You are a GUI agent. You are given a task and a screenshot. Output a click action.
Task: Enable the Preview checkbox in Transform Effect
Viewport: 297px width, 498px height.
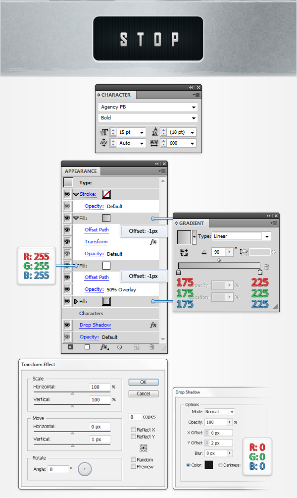click(x=133, y=466)
